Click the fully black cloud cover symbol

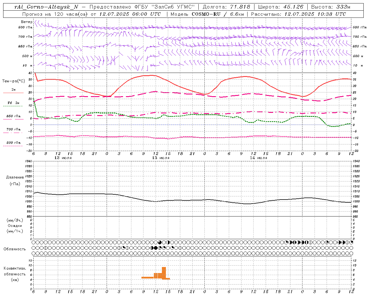(156, 248)
